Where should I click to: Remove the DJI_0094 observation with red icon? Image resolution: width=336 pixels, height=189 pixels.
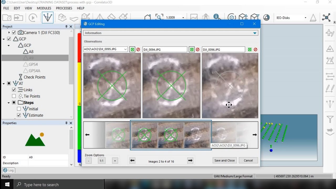(197, 49)
